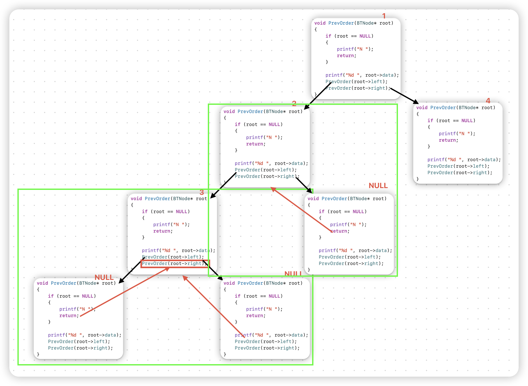
Task: Click 'if (root == NULL)' in bottom-center NULL card
Action: 259,296
